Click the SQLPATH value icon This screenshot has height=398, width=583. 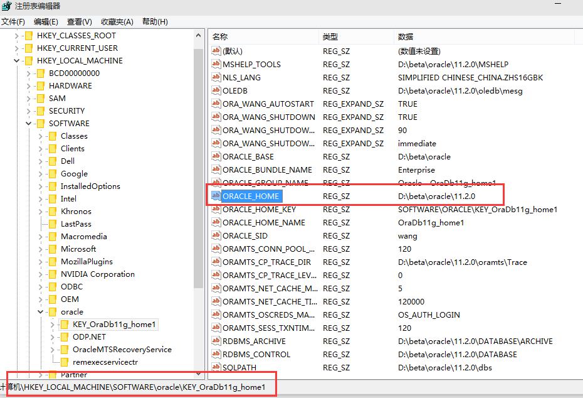[216, 367]
